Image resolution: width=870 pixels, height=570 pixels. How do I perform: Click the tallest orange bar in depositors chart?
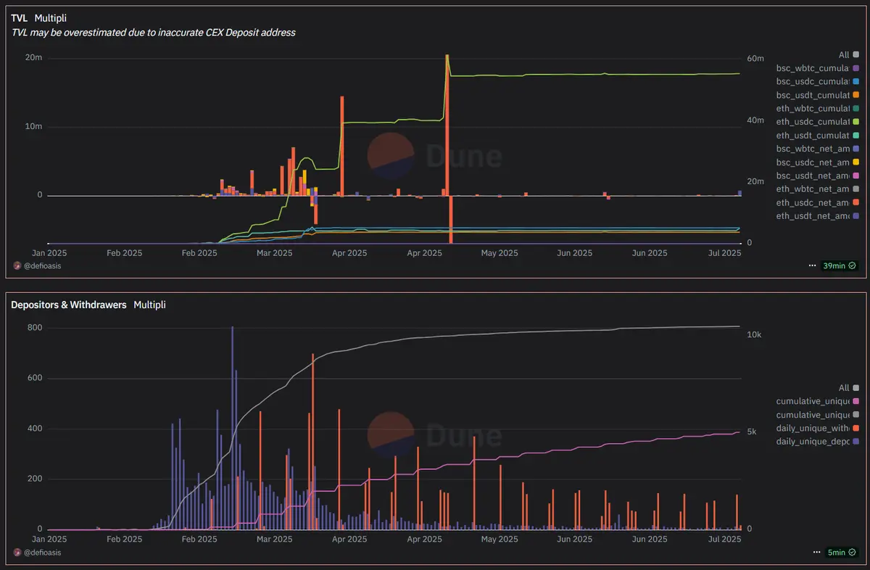click(313, 442)
